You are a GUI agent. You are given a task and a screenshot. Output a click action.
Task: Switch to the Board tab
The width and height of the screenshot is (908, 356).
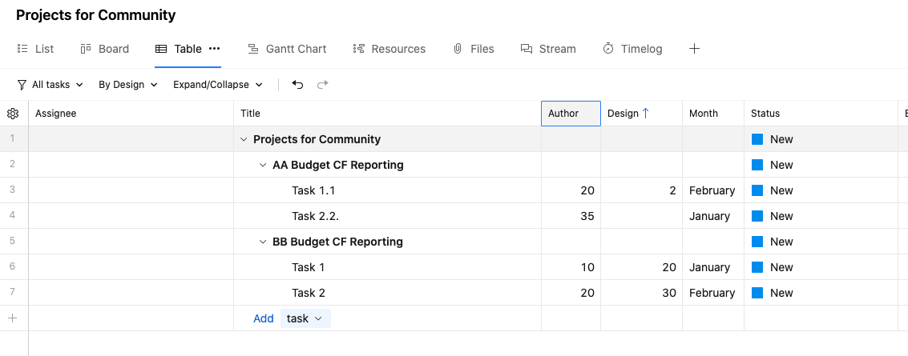(x=105, y=49)
